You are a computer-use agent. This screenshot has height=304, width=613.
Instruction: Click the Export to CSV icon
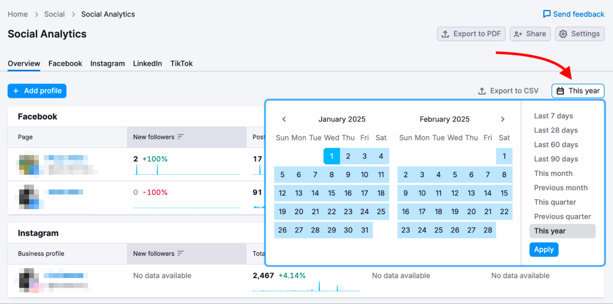[x=482, y=91]
